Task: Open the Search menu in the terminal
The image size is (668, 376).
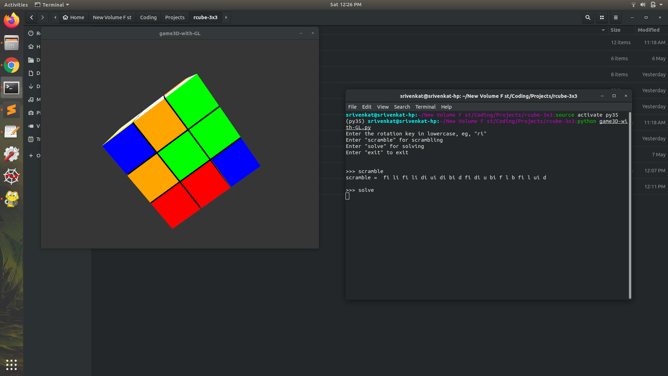Action: point(401,107)
